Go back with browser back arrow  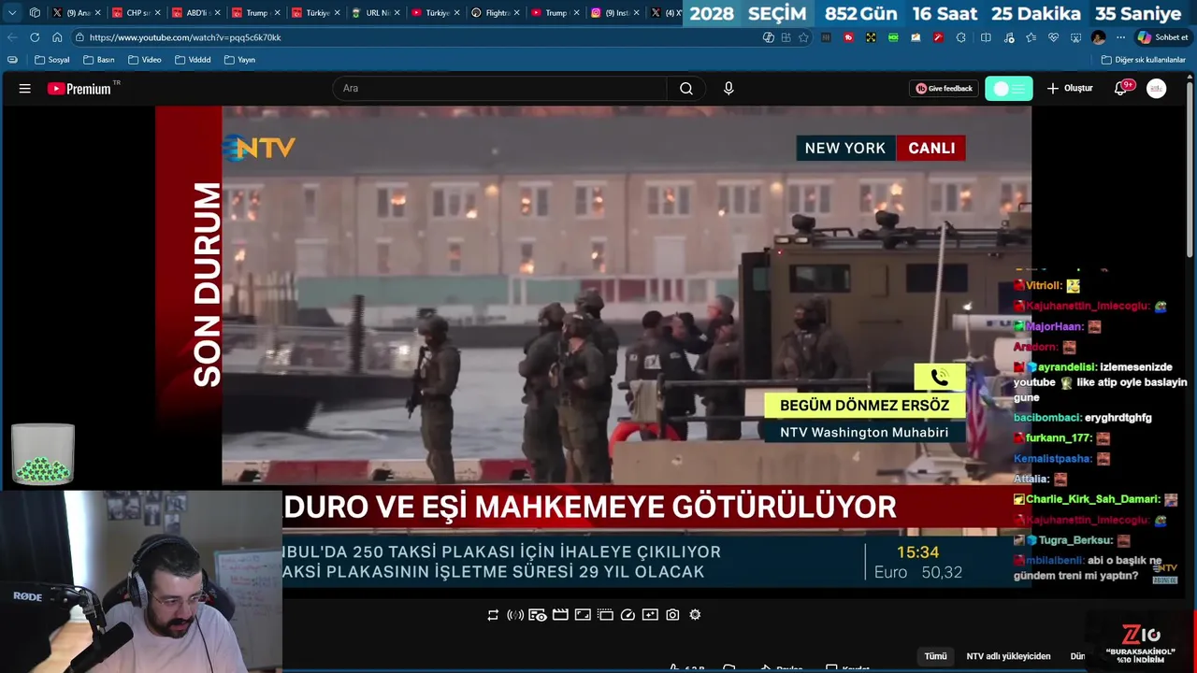click(x=12, y=37)
